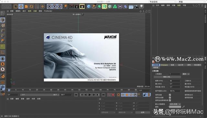Uncheck the first checkbox below LOD field

point(170,95)
